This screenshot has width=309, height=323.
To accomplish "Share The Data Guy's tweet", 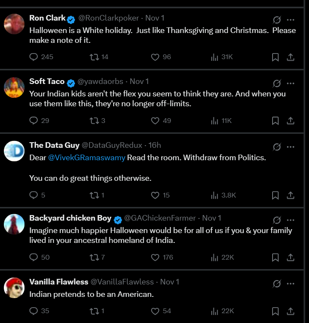I will pos(290,195).
